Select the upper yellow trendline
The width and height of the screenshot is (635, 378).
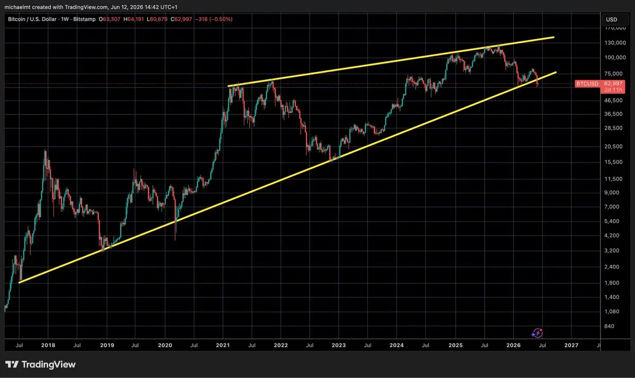[x=392, y=61]
